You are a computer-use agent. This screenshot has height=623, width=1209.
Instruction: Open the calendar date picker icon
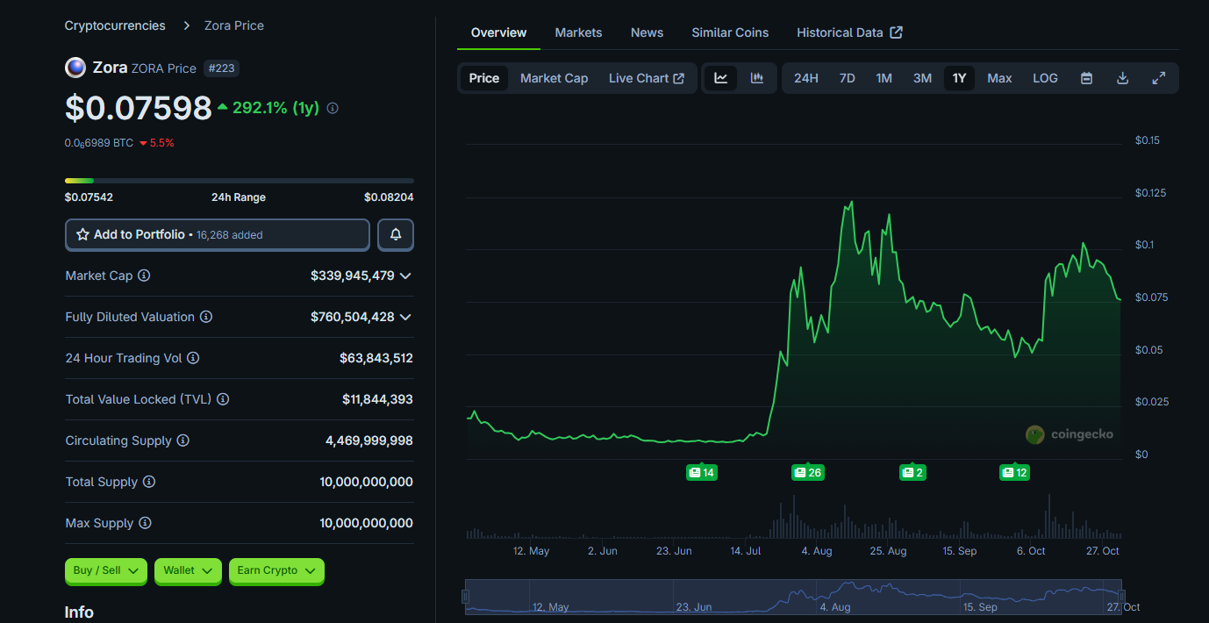click(x=1086, y=78)
